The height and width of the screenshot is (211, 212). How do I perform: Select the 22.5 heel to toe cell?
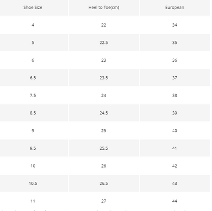click(104, 42)
